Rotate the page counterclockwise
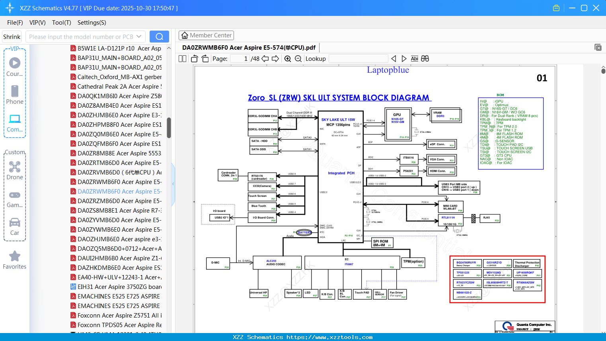 click(195, 59)
